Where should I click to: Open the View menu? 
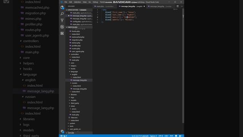pyautogui.click(x=85, y=2)
